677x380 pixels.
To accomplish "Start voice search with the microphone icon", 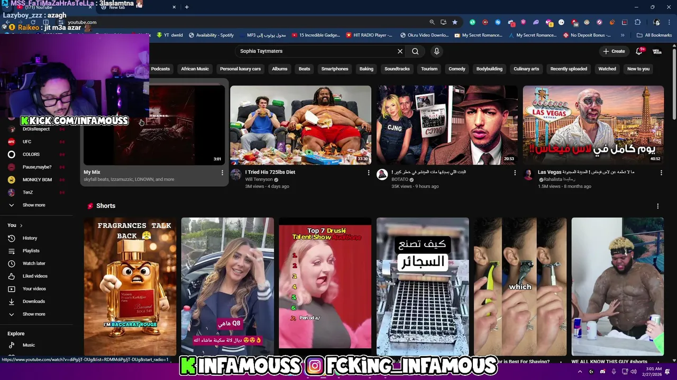I will [436, 51].
